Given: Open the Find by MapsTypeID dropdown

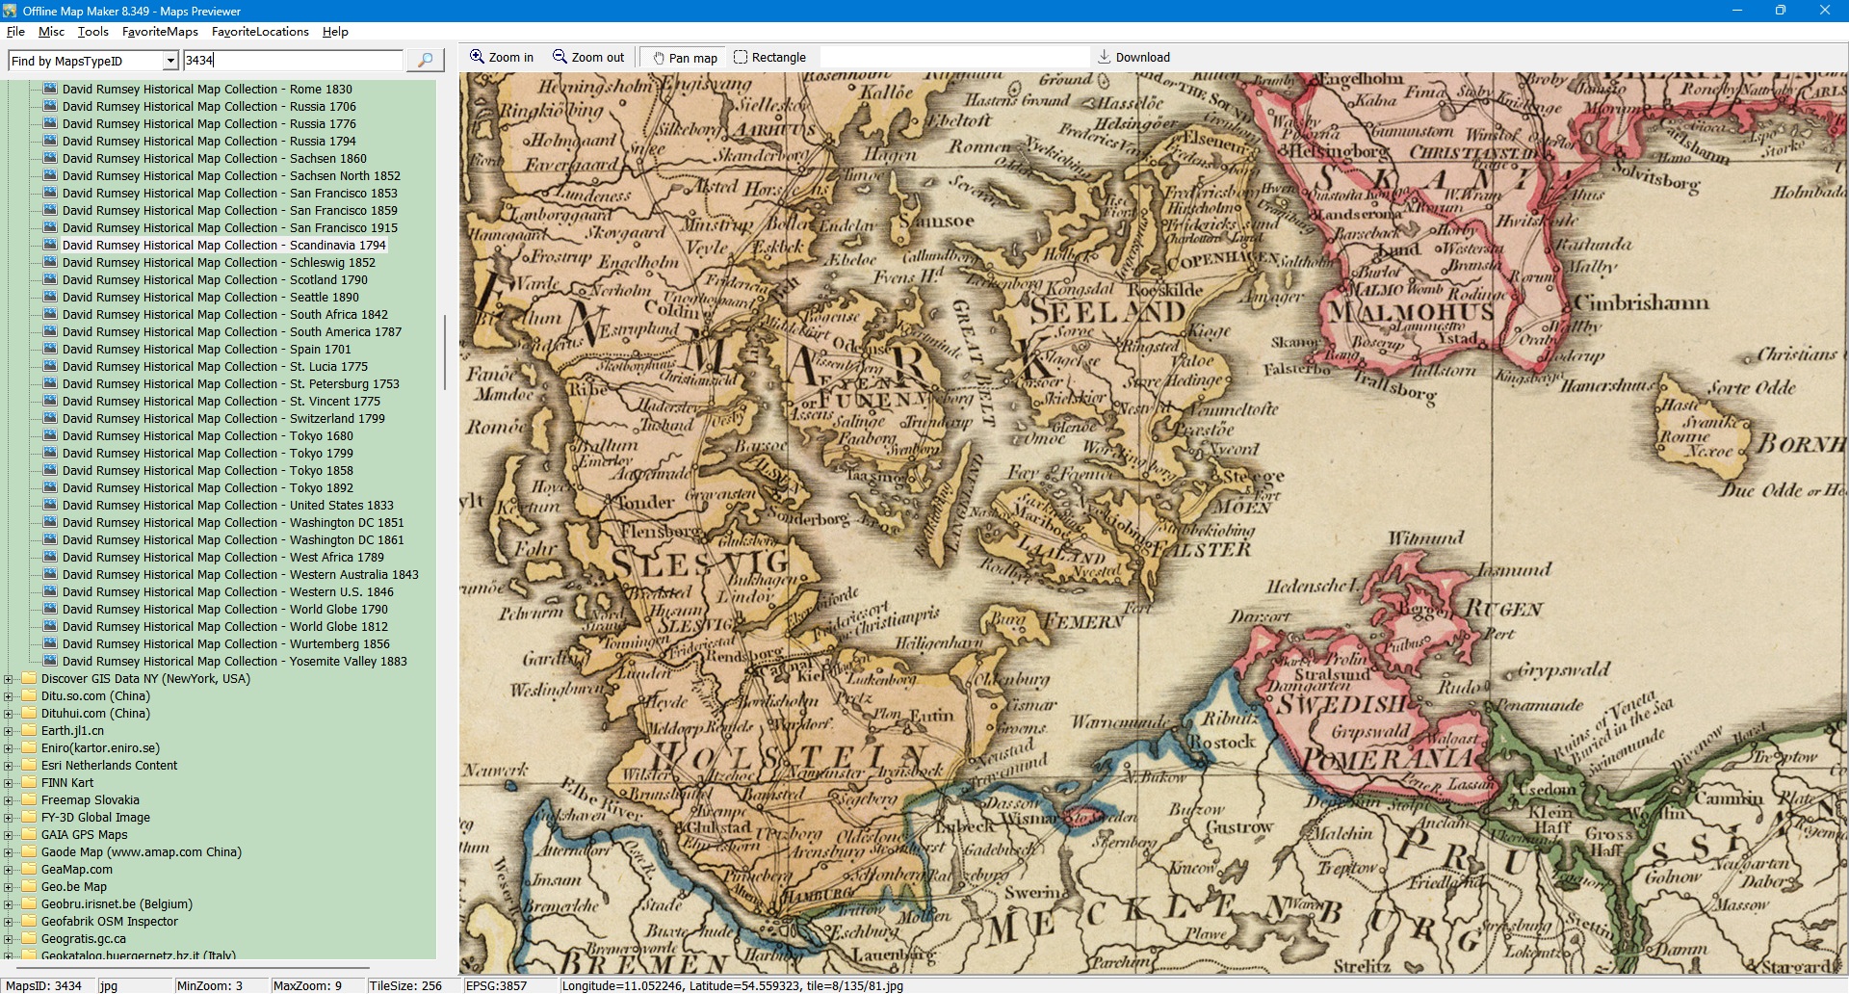Looking at the screenshot, I should point(170,61).
